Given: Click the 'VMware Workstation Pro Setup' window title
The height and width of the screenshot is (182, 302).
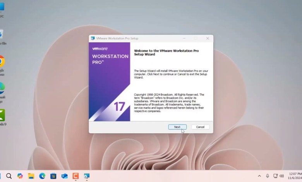Looking at the screenshot, I should pos(117,38).
